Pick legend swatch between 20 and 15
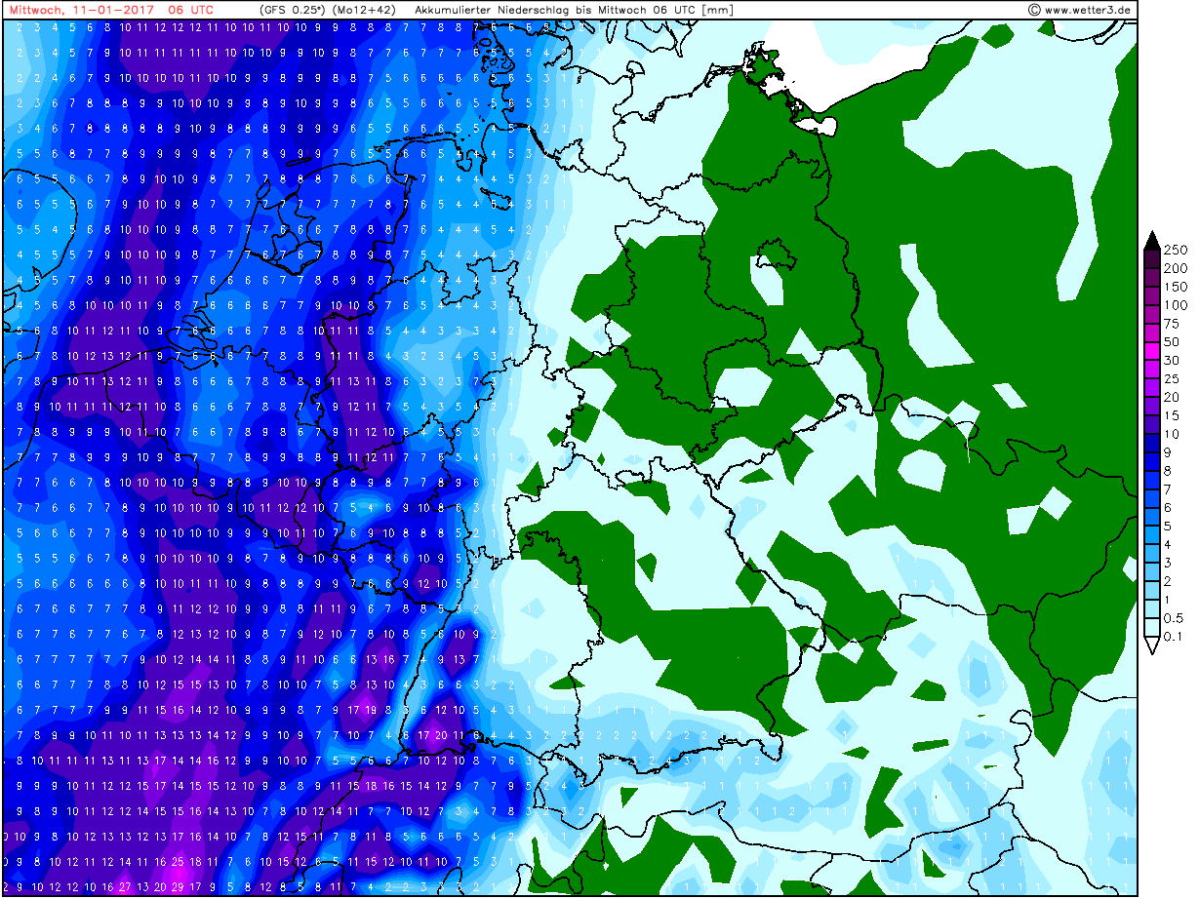 pyautogui.click(x=1151, y=407)
